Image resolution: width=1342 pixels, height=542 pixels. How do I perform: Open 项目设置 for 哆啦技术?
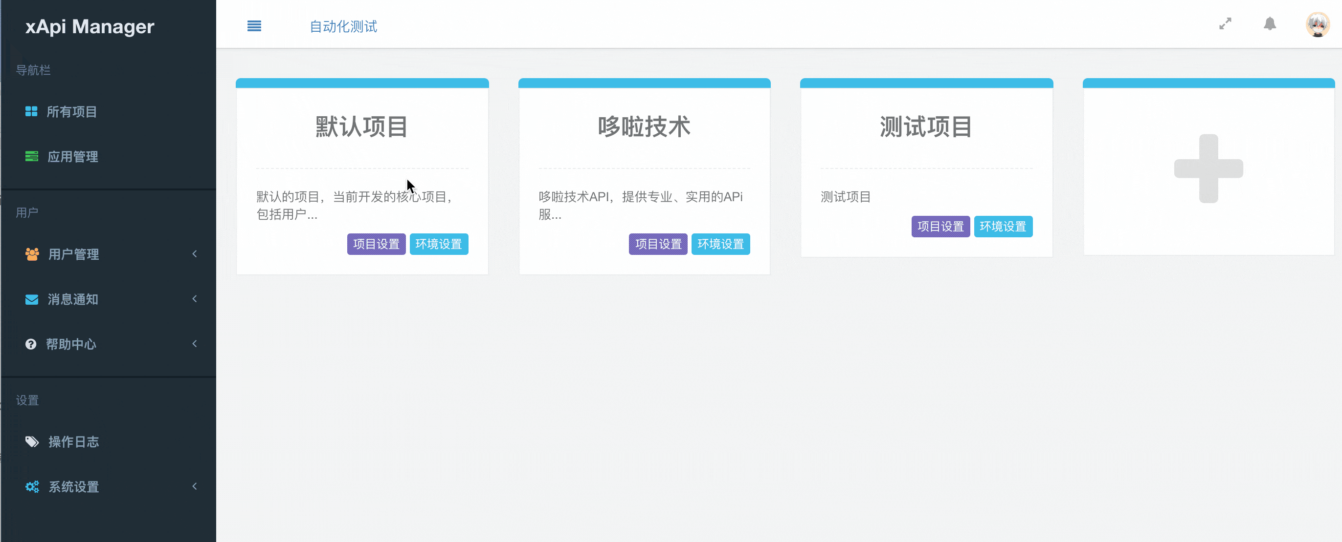(x=658, y=244)
